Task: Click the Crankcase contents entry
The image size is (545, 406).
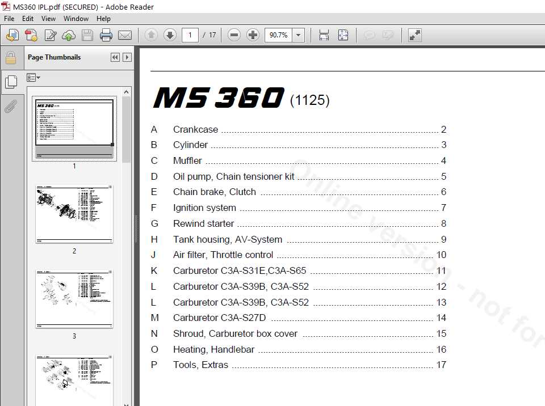Action: click(299, 129)
